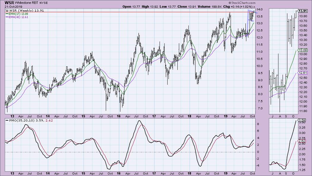The height and width of the screenshot is (176, 312).
Task: Select the Open 13.77 value
Action: coord(132,7)
